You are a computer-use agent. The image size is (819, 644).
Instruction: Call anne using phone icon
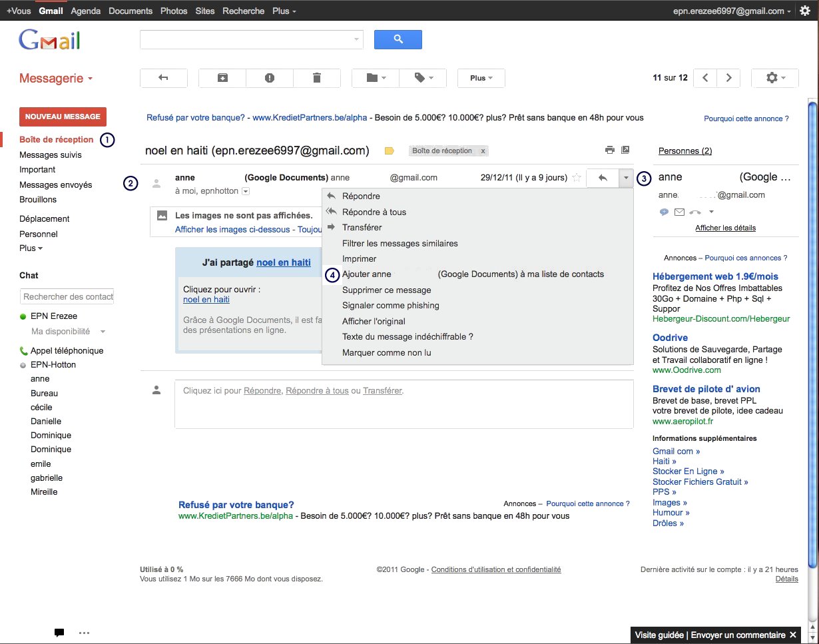pyautogui.click(x=696, y=212)
